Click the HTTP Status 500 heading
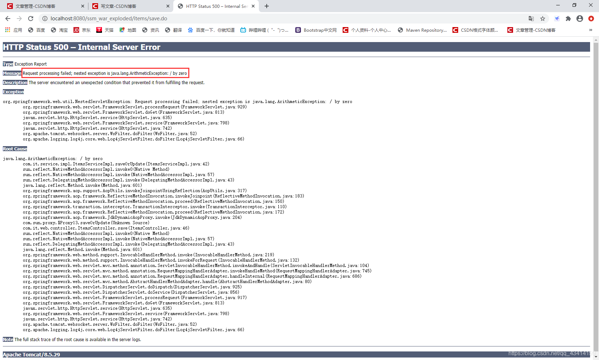This screenshot has width=599, height=360. point(82,47)
